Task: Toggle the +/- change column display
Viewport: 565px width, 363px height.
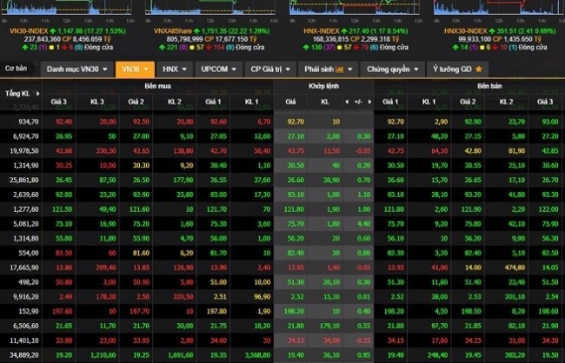Action: tap(357, 102)
